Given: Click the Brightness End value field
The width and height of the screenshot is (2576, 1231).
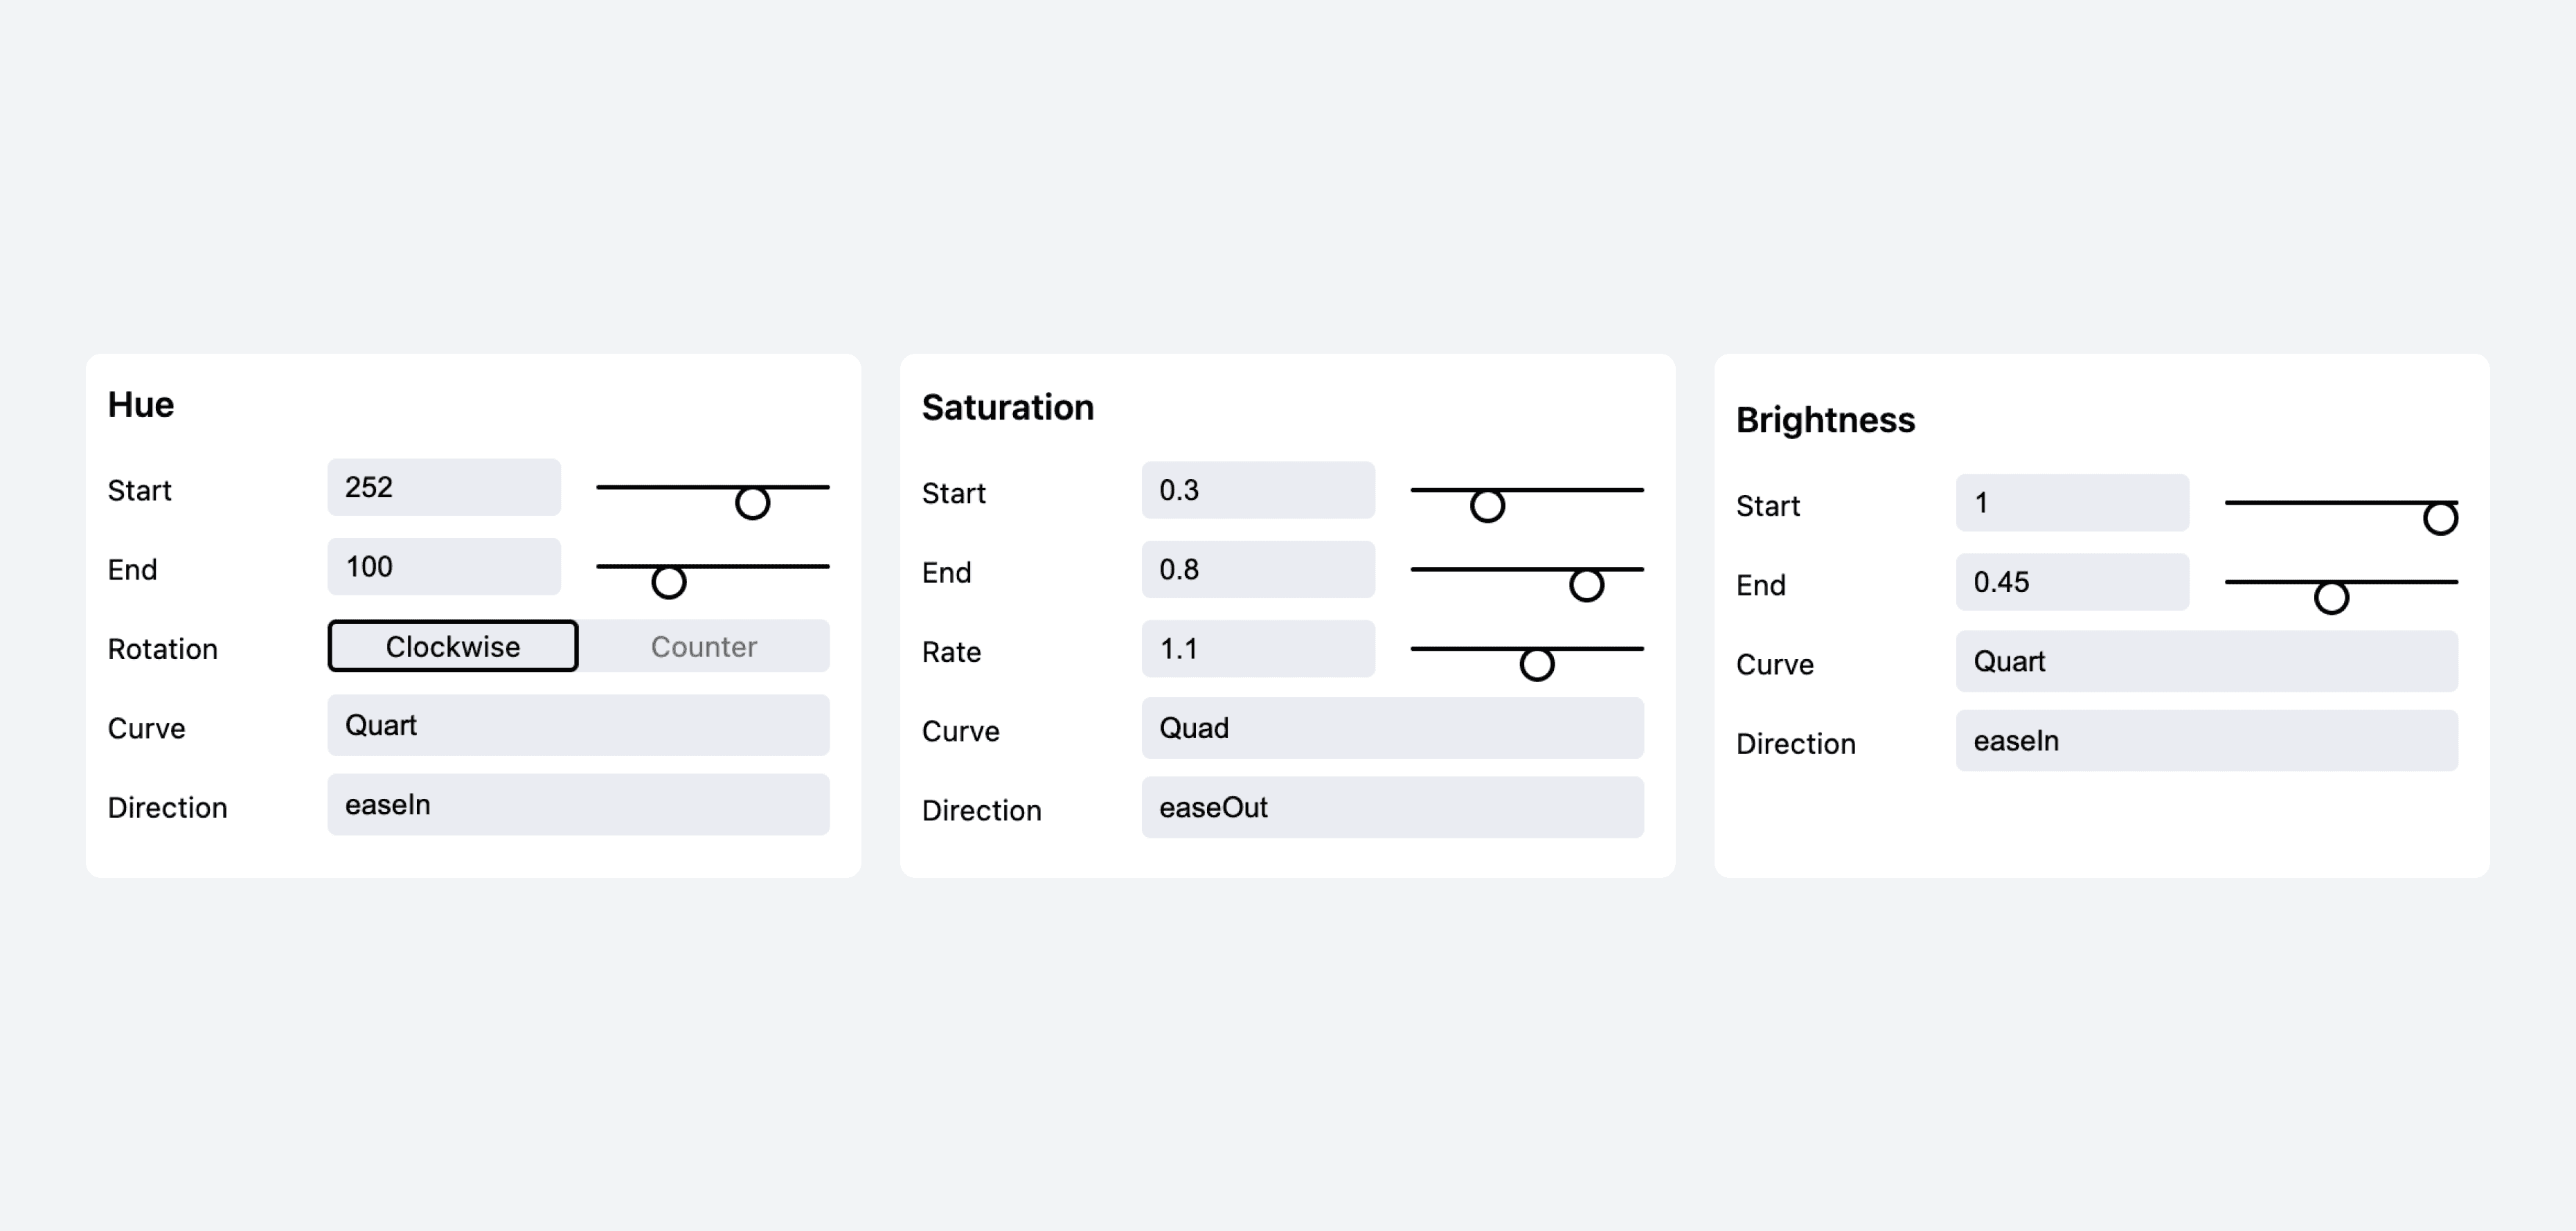Looking at the screenshot, I should [x=2072, y=582].
